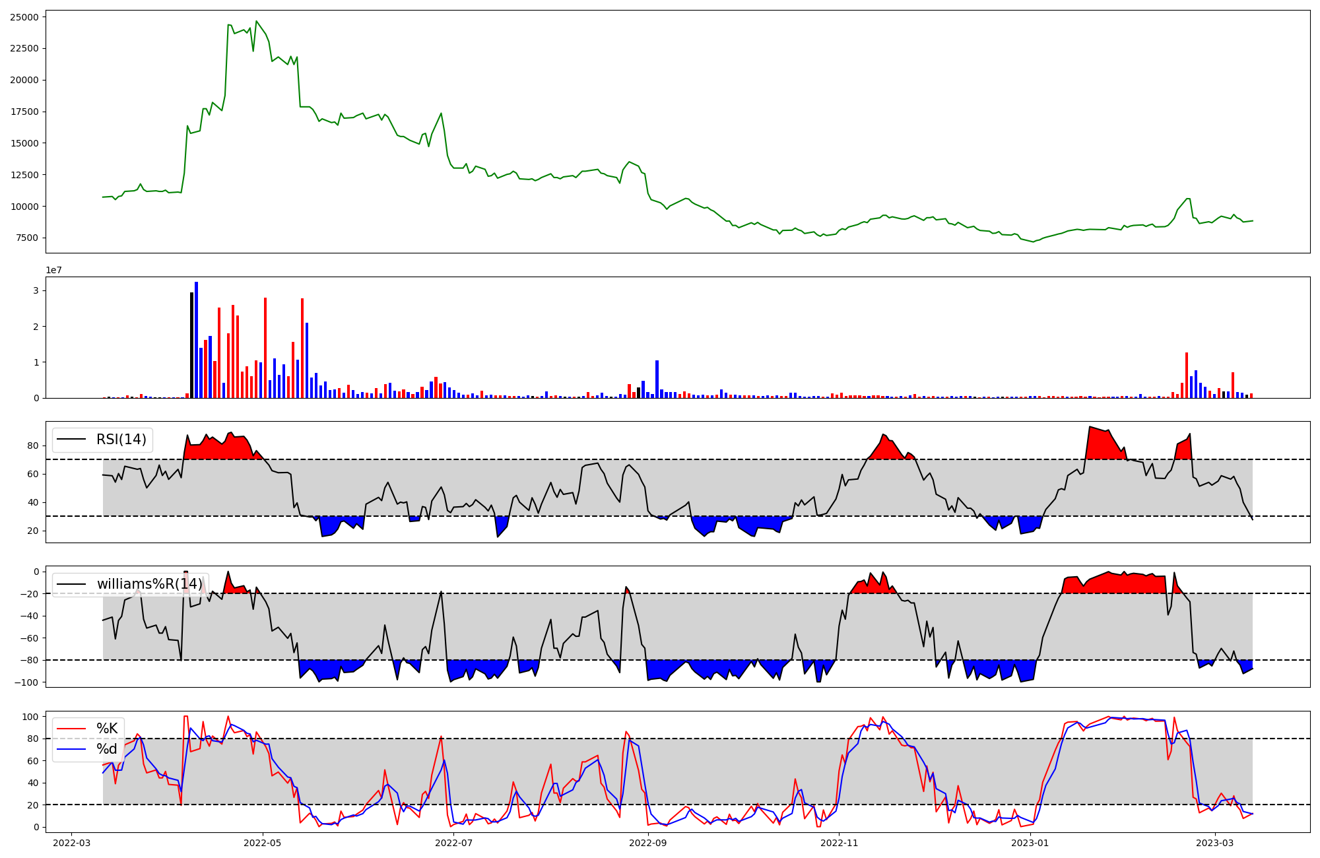Click the 1e7 volume scale label
The width and height of the screenshot is (1320, 858).
tap(53, 270)
